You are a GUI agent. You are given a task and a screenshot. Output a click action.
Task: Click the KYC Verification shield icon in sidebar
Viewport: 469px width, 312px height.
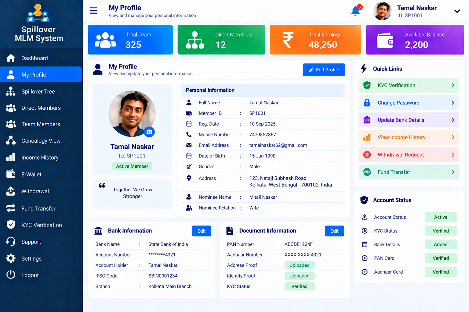click(11, 225)
